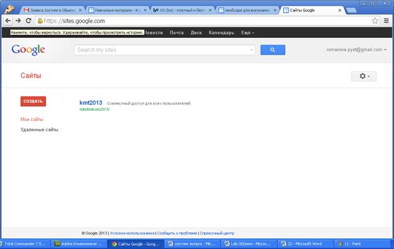Select Мои сайты in sidebar

point(32,119)
